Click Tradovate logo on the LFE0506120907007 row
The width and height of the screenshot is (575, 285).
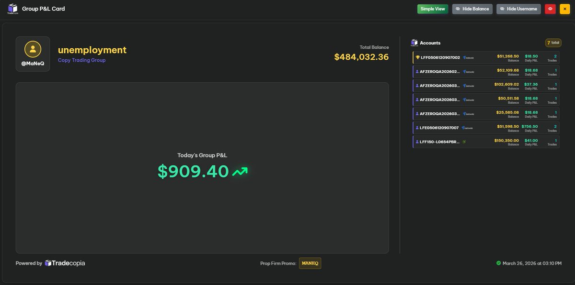tap(468, 128)
